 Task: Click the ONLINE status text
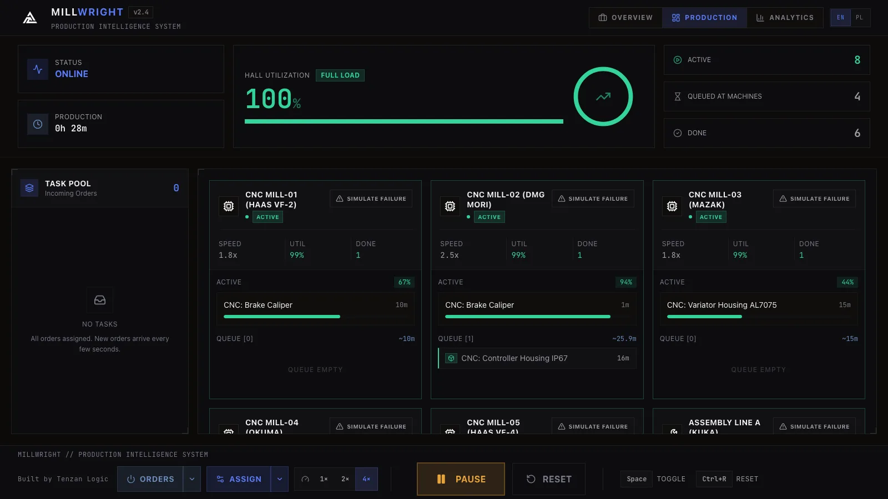[72, 74]
